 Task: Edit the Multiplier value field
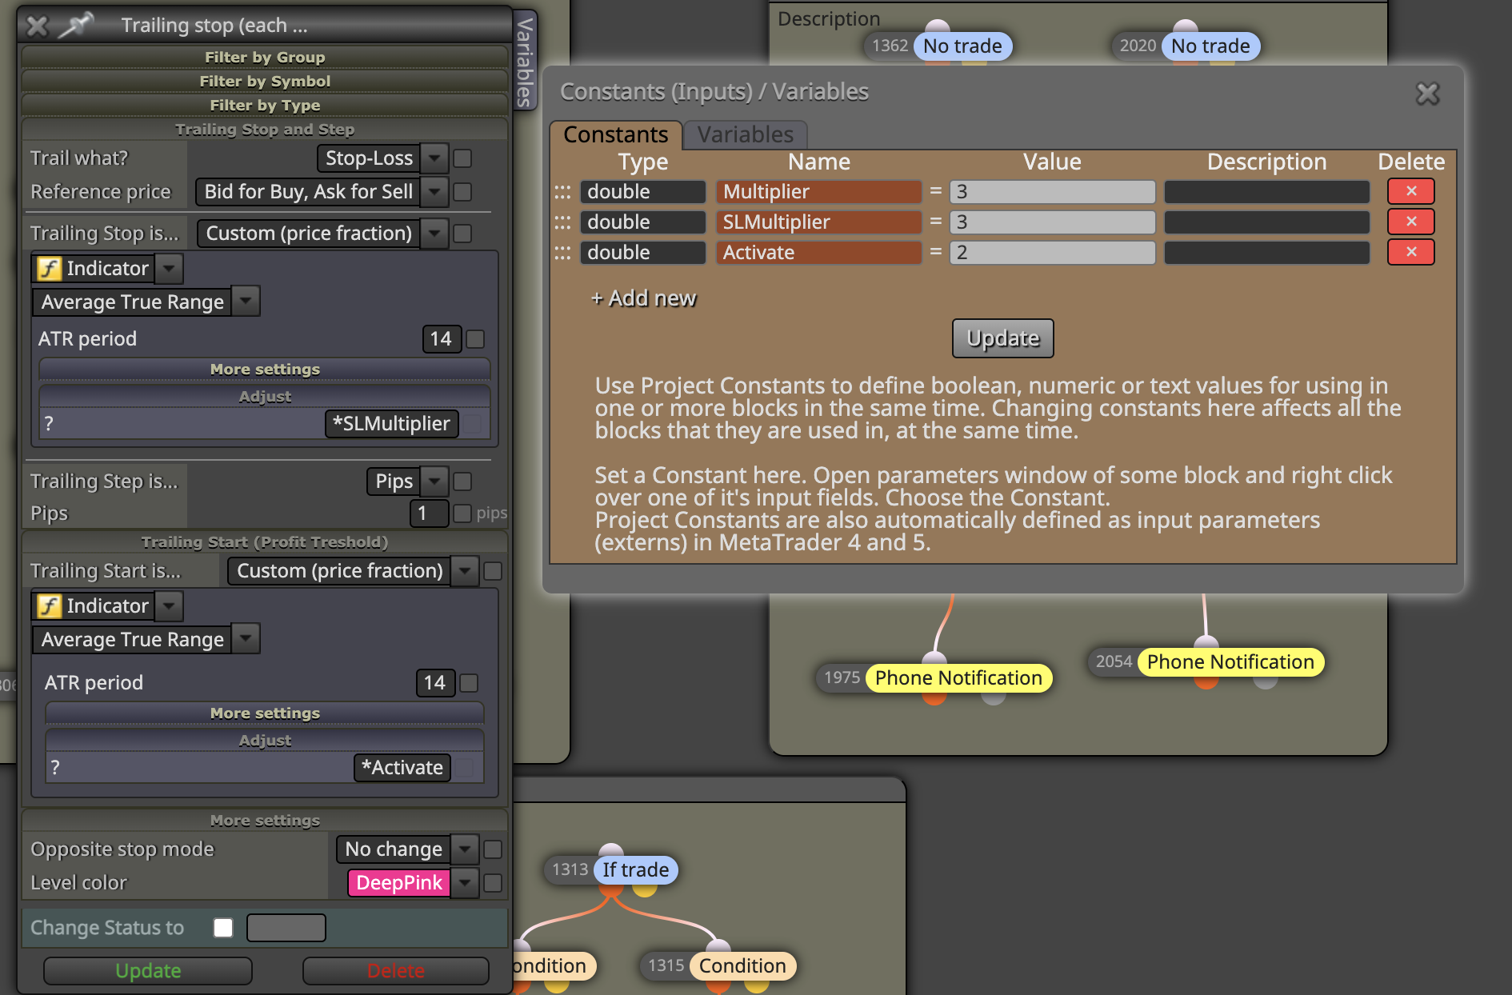pos(1052,191)
